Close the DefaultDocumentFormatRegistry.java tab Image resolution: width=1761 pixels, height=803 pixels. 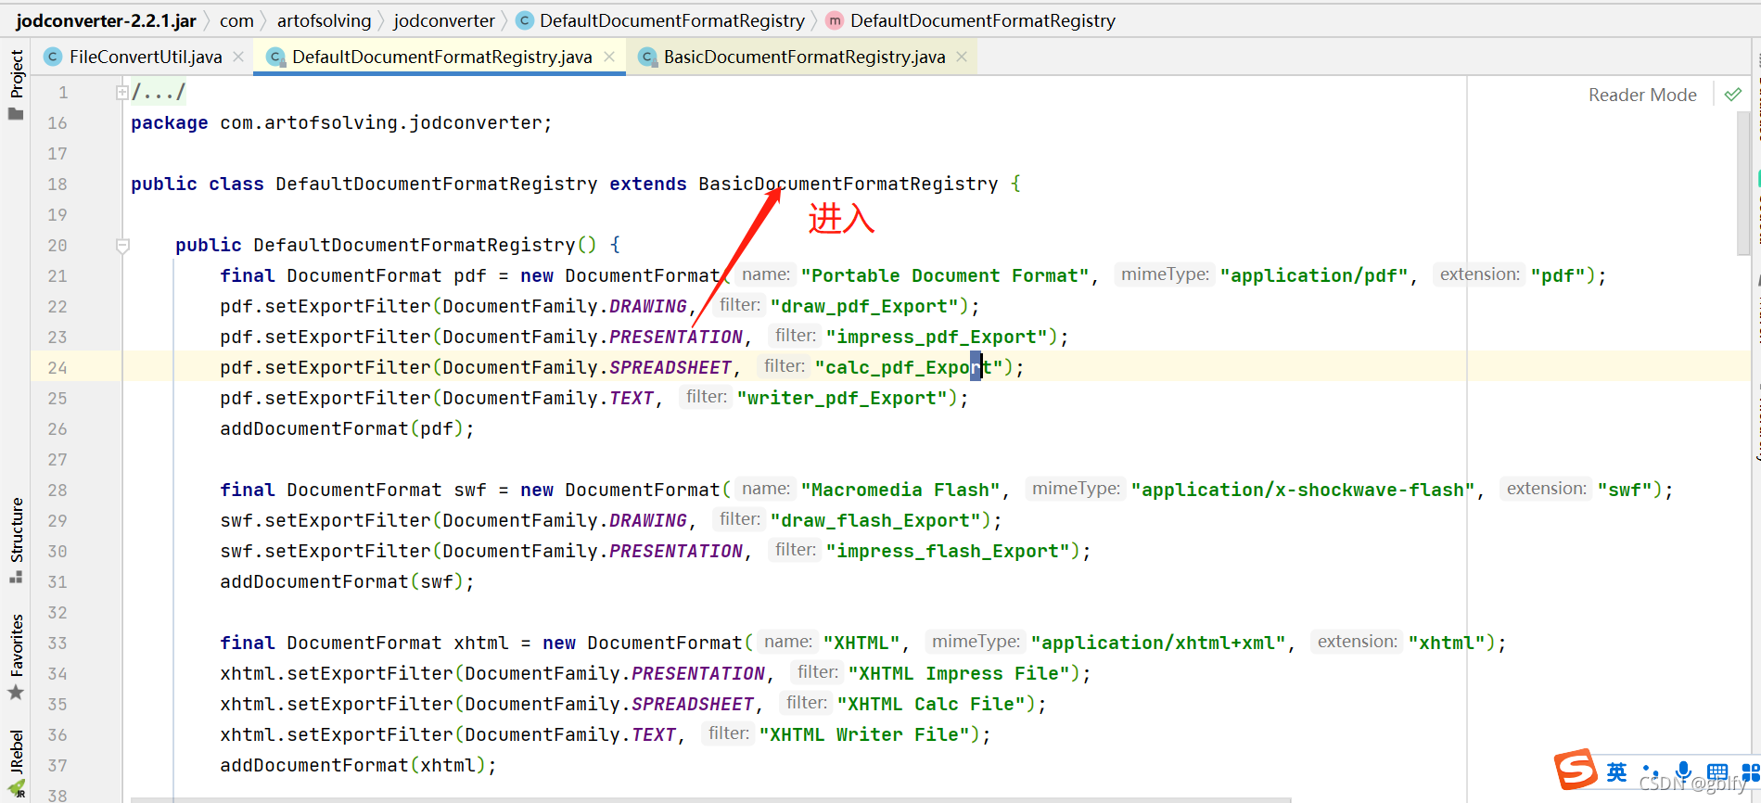(609, 57)
